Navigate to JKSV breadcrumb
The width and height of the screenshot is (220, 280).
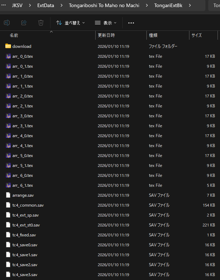(17, 5)
